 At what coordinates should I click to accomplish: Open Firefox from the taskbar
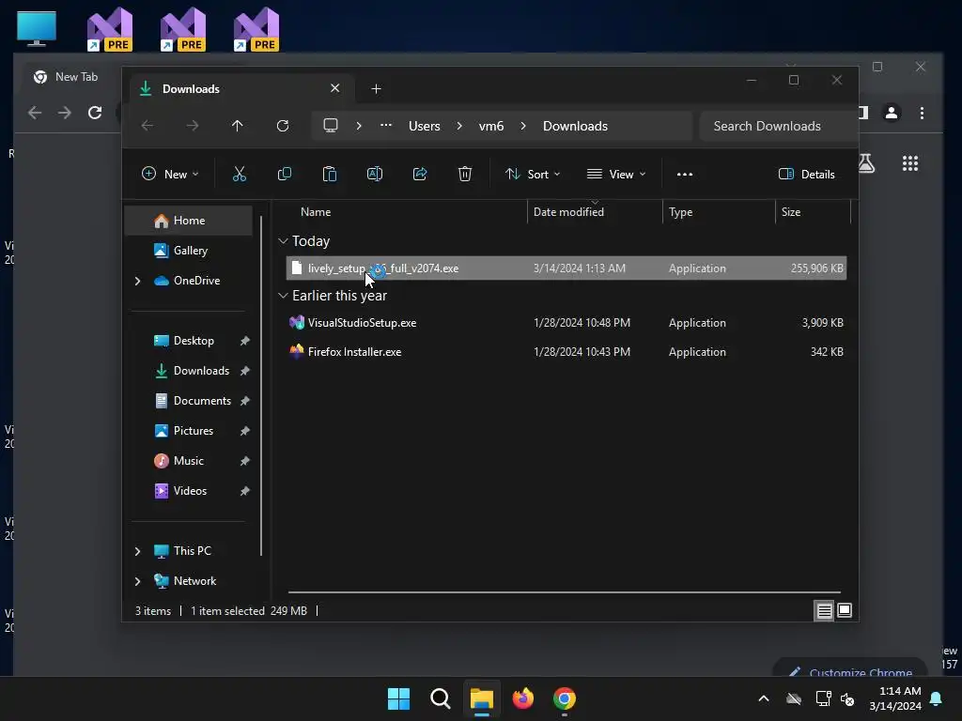coord(522,698)
